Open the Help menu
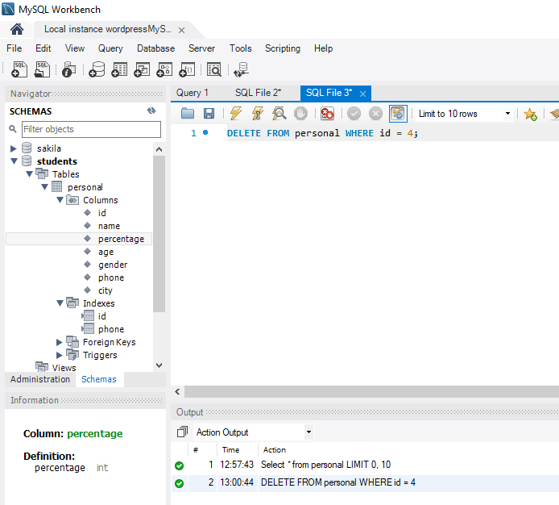The image size is (559, 505). [323, 48]
